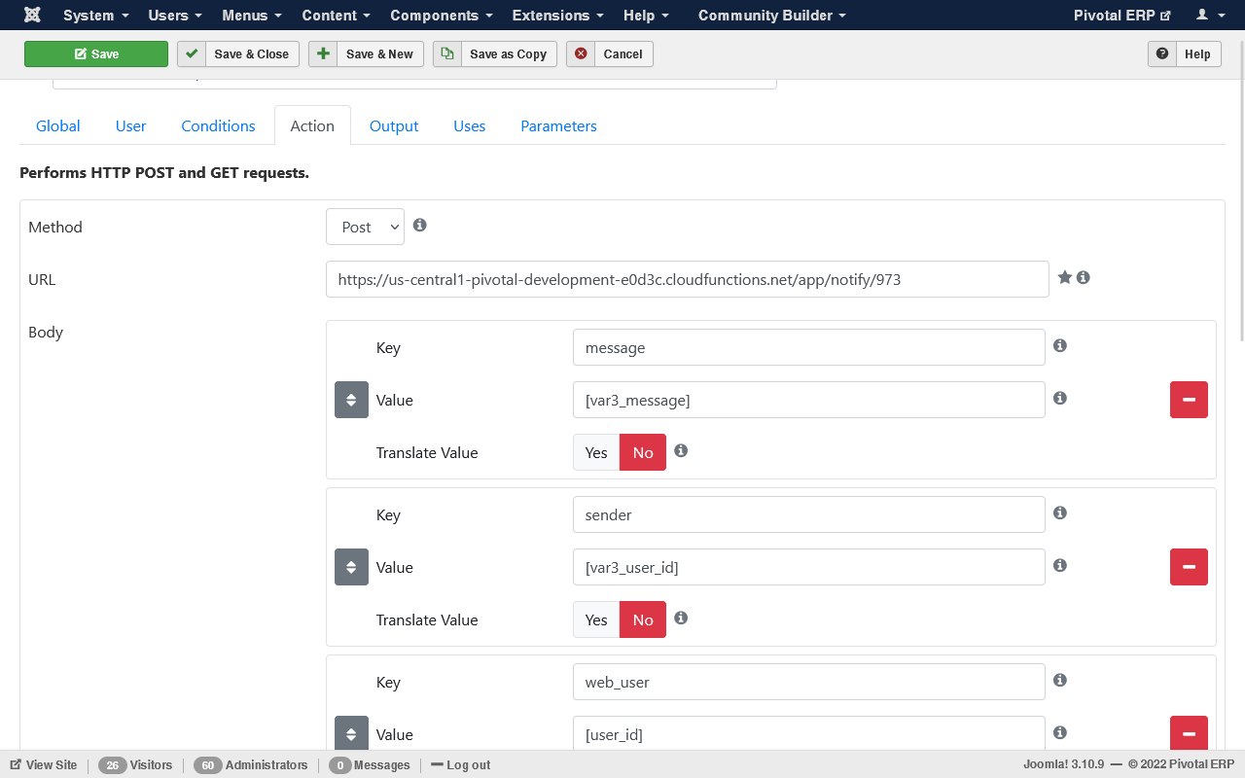
Task: Switch to the Conditions tab
Action: pos(218,125)
